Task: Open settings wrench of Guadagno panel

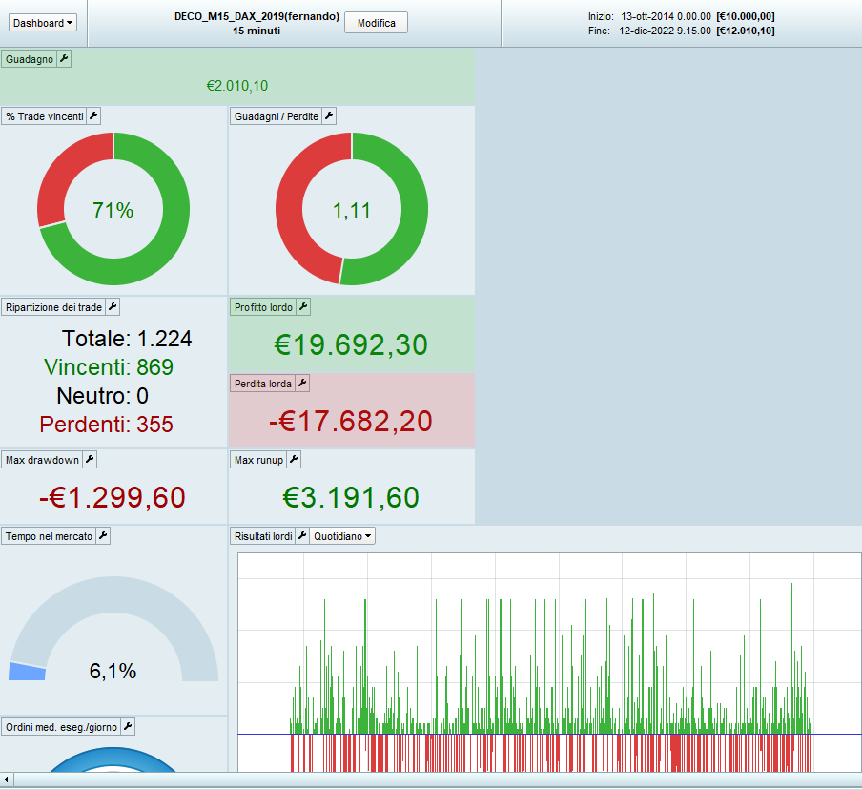Action: point(64,59)
